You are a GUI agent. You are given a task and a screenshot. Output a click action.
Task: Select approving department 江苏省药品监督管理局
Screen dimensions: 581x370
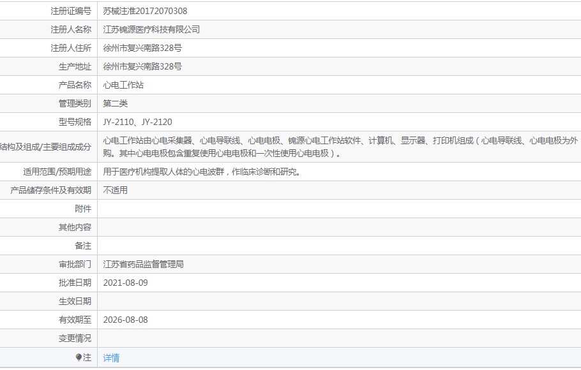pos(144,265)
